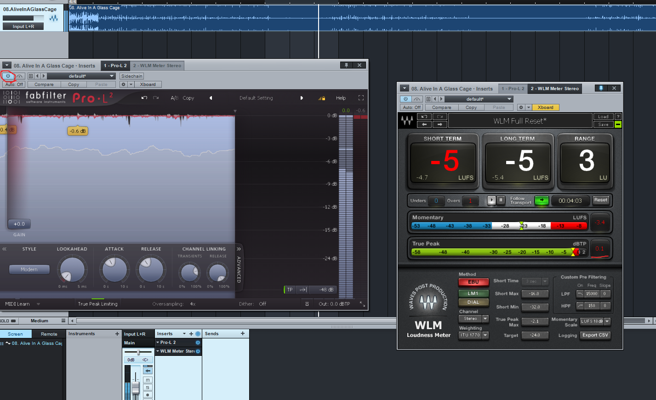Switch to '1 - Pro-L 2' tab in left window
This screenshot has height=400, width=656.
click(x=115, y=65)
